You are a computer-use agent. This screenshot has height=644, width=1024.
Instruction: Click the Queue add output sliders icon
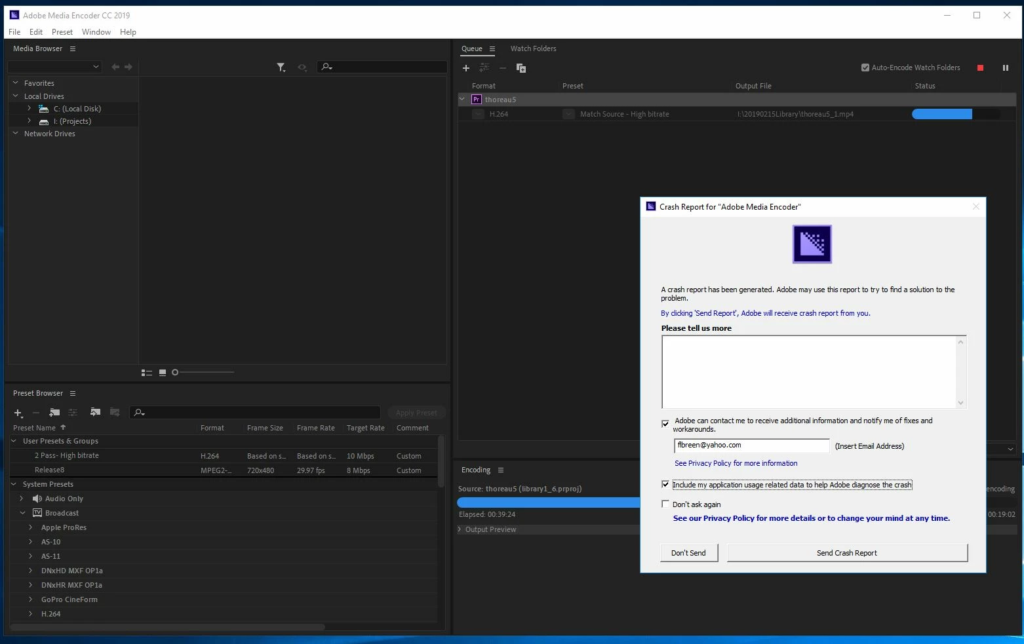[484, 67]
